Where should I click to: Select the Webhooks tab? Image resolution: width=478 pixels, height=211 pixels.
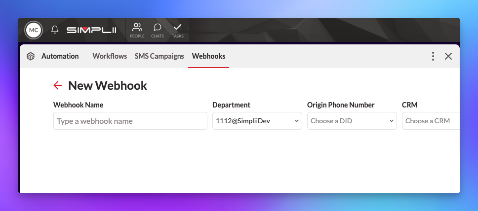point(208,56)
